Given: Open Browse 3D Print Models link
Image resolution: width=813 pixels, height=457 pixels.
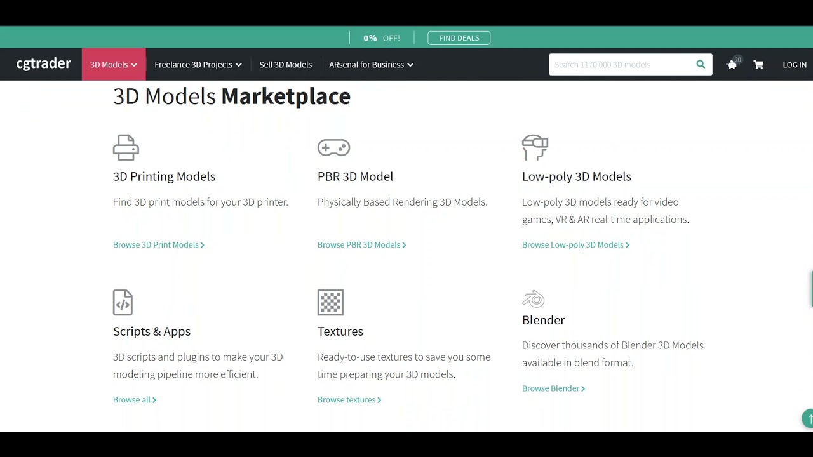Looking at the screenshot, I should (x=159, y=244).
